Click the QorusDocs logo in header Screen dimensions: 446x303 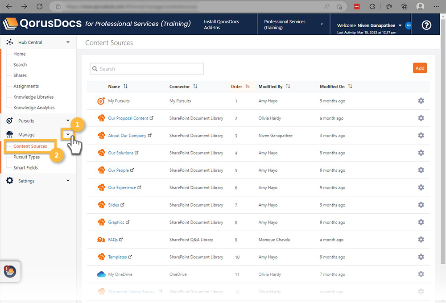42,24
